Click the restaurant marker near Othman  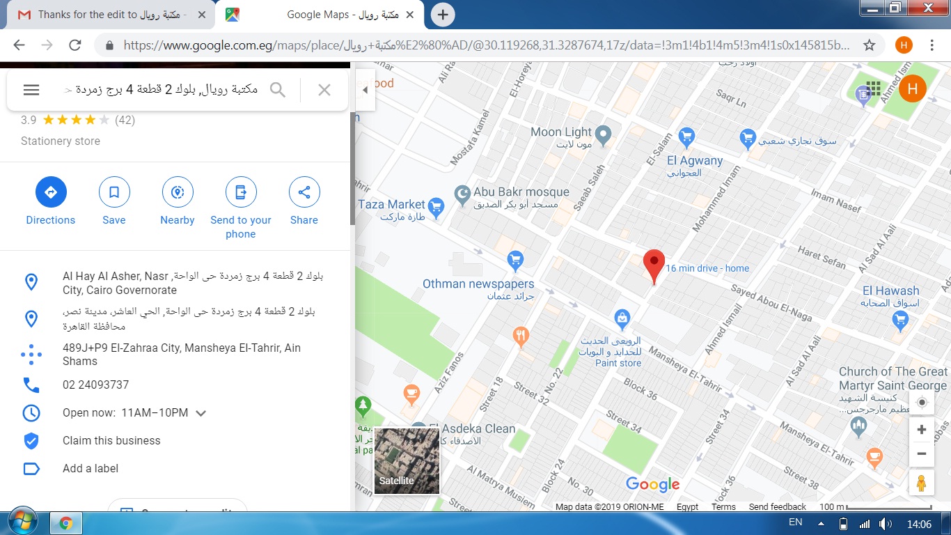(x=521, y=336)
